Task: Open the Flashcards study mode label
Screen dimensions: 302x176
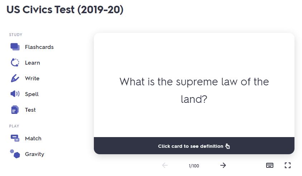Action: pyautogui.click(x=39, y=47)
